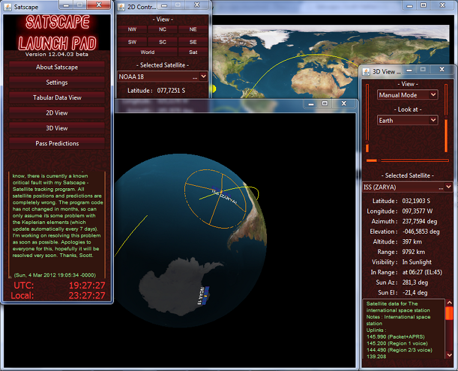Switch 2D map to NE view
This screenshot has width=458, height=371.
[x=193, y=29]
